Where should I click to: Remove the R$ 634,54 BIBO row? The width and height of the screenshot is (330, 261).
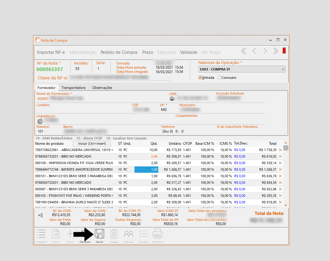280,183
